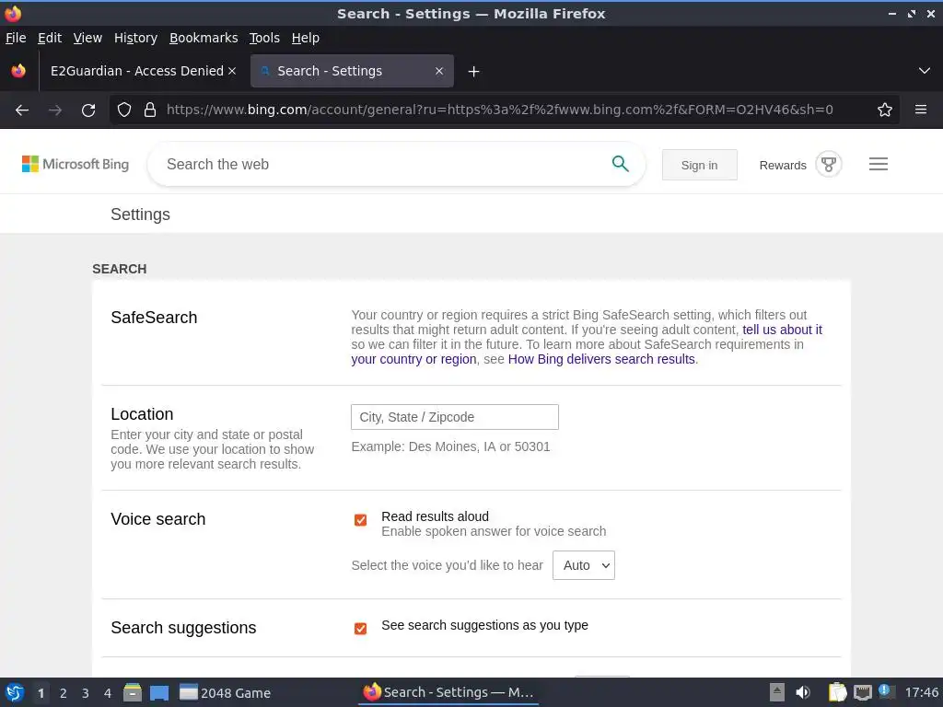Follow the tell us about it link

pyautogui.click(x=782, y=330)
